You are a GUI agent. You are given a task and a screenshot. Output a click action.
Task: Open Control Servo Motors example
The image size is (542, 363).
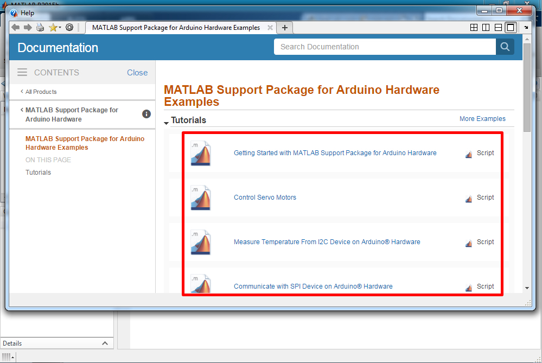point(265,198)
